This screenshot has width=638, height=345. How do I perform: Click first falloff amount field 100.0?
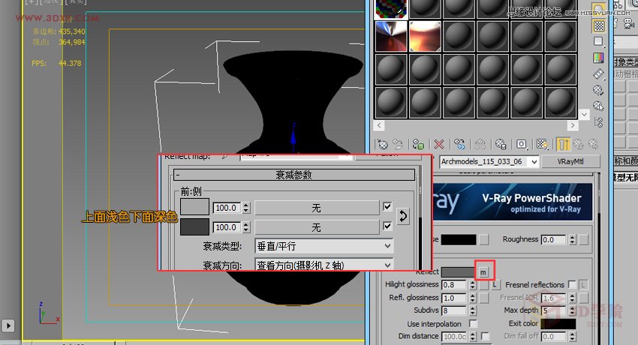point(227,208)
